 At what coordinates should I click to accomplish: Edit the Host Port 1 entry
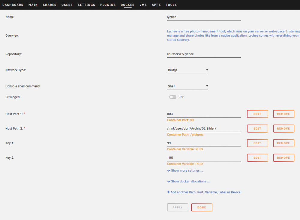pos(257,114)
